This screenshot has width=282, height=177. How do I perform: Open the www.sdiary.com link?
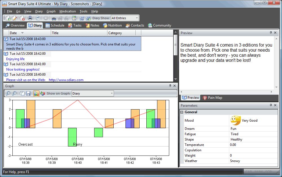[x=66, y=80]
